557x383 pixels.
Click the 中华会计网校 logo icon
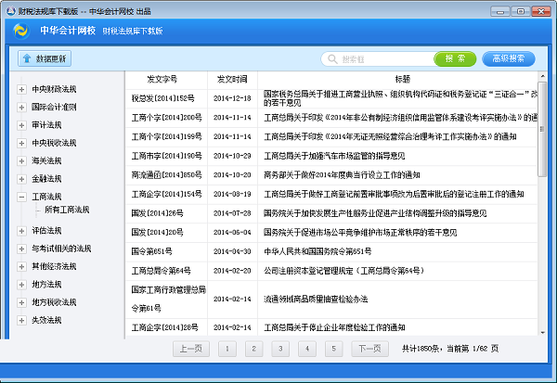point(21,31)
